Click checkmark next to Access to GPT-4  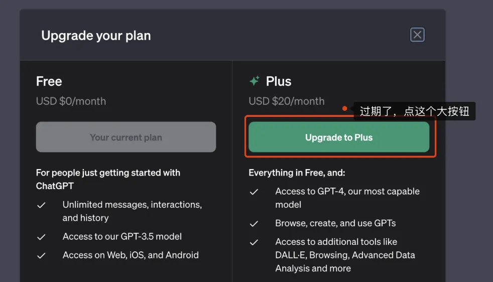click(x=255, y=192)
